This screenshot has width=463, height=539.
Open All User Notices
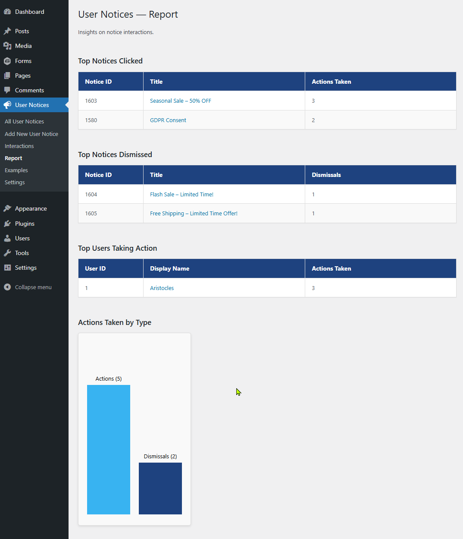pyautogui.click(x=24, y=121)
